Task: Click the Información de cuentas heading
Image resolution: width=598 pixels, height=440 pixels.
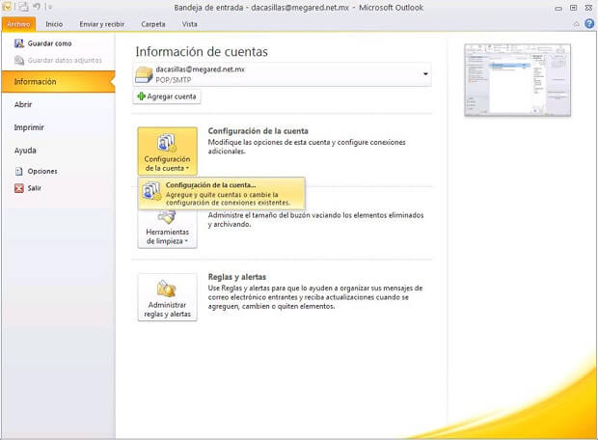Action: coord(202,51)
